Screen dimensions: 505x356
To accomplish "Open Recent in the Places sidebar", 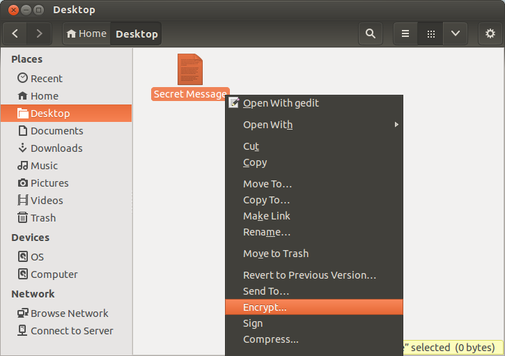I will tap(46, 79).
